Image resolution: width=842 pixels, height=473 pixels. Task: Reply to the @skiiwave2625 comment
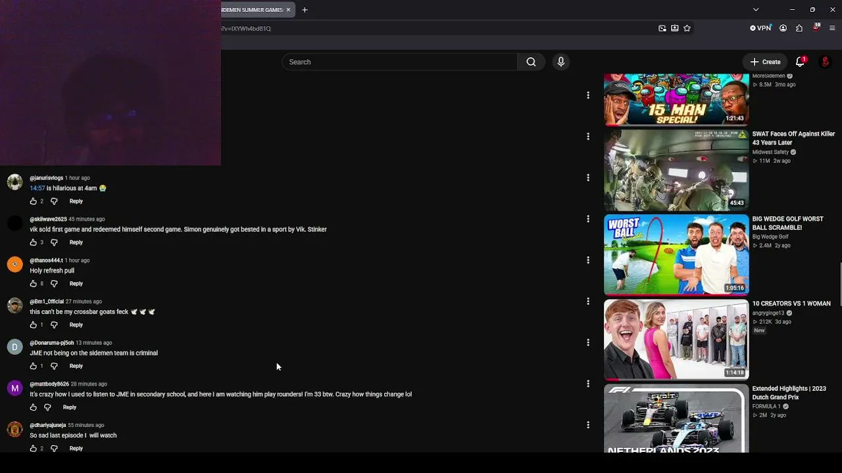coord(76,242)
